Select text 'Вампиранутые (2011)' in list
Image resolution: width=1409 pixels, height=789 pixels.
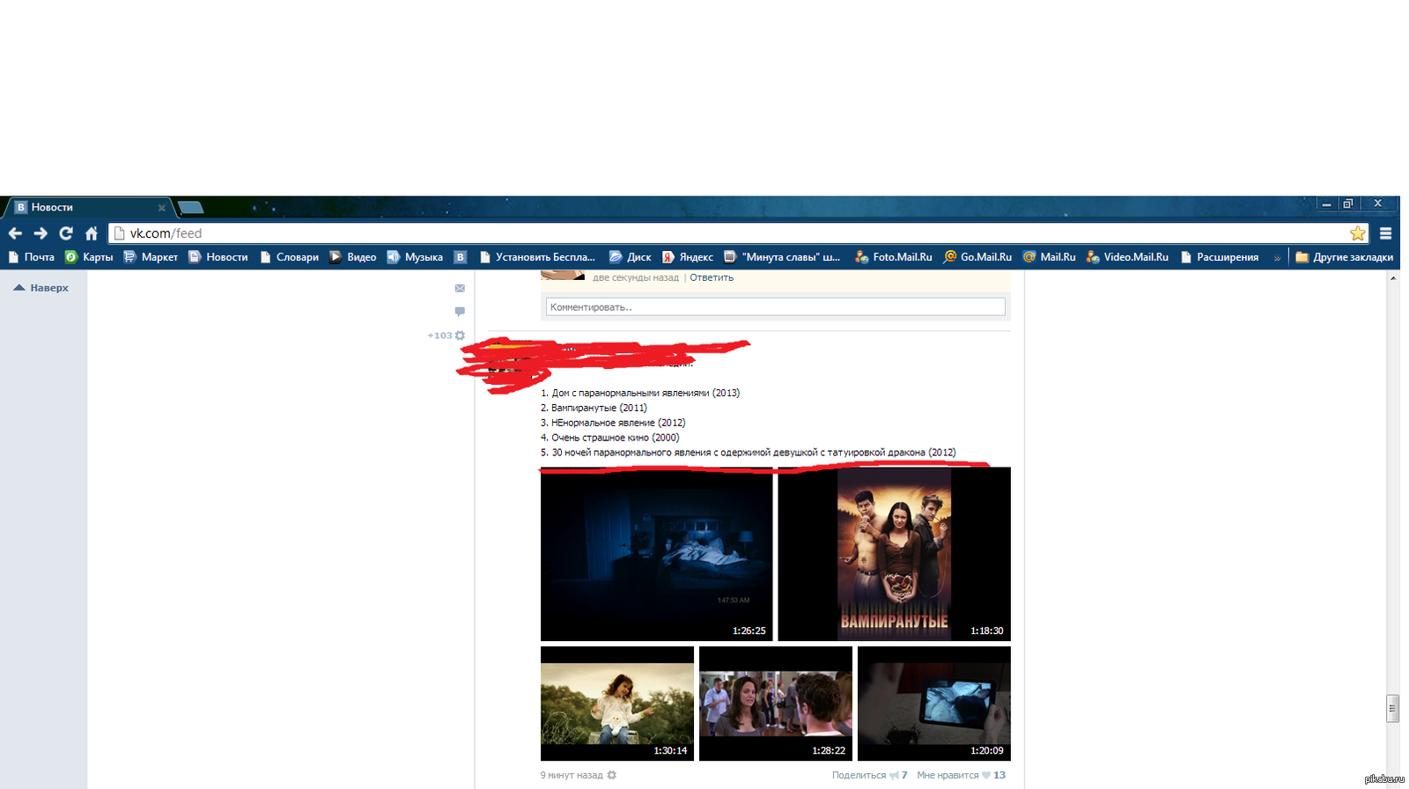599,408
